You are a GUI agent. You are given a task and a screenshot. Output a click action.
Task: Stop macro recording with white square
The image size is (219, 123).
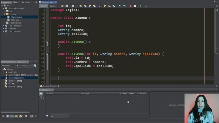[x=135, y=6]
